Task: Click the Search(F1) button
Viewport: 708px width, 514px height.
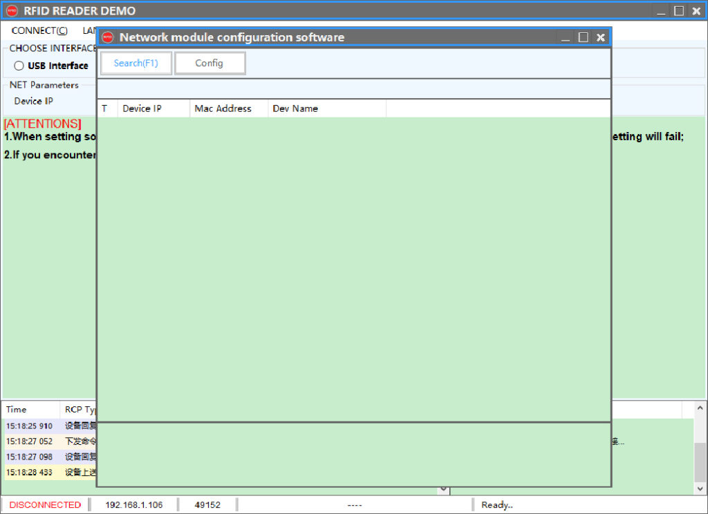Action: (136, 63)
